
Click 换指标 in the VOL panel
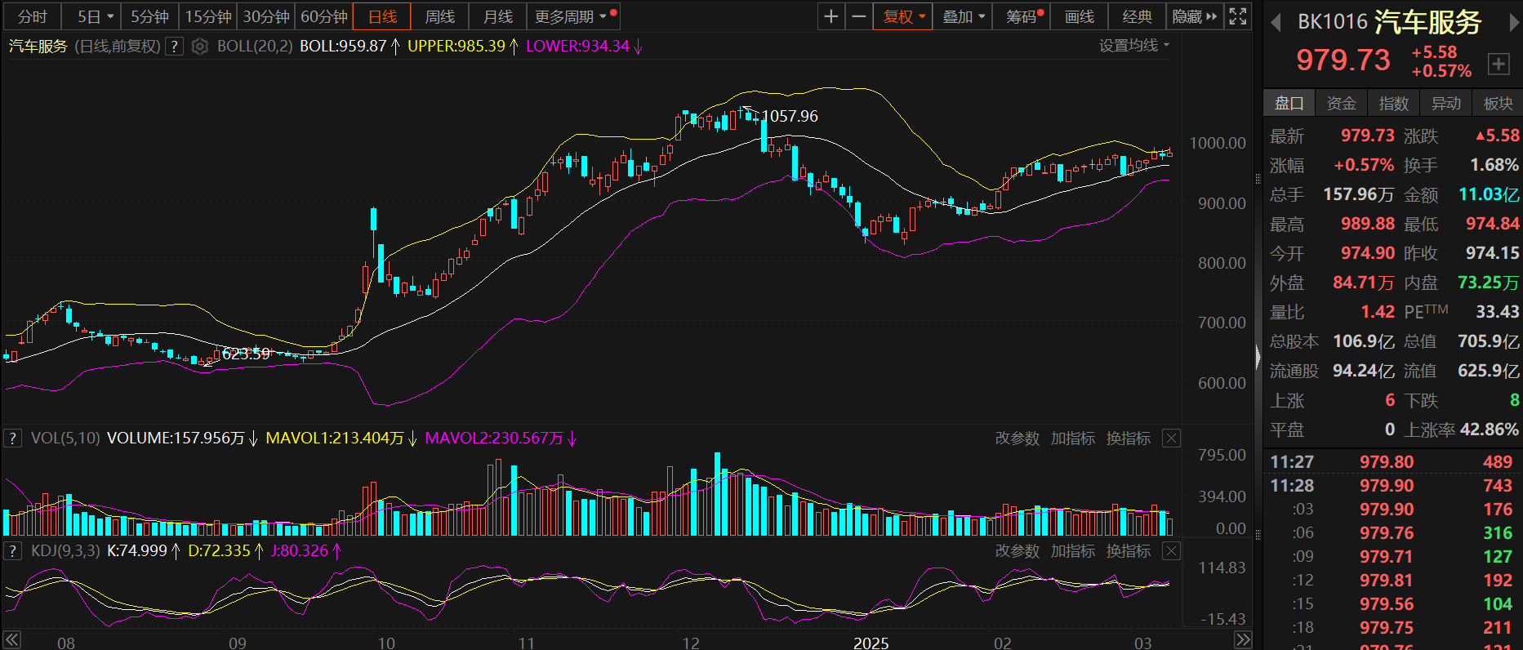(x=1129, y=439)
